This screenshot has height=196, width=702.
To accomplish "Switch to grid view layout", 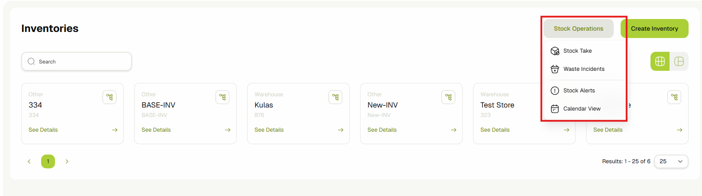I will (x=660, y=61).
